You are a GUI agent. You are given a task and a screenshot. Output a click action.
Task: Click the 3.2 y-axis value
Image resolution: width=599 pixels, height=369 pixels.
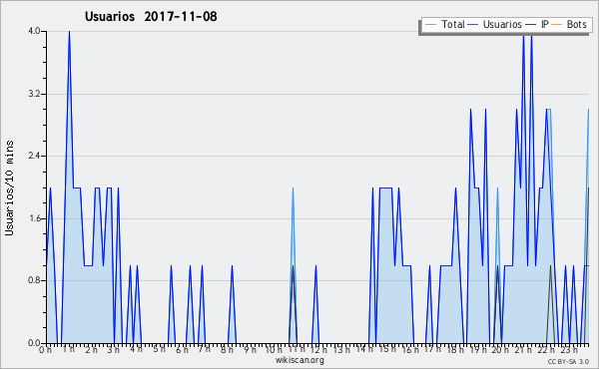point(34,94)
